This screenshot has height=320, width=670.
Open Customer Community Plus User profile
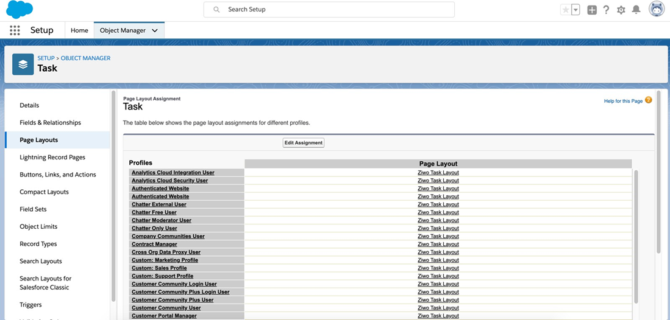click(173, 300)
